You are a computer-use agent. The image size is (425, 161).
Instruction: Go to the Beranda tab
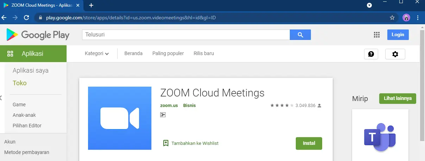pos(133,54)
